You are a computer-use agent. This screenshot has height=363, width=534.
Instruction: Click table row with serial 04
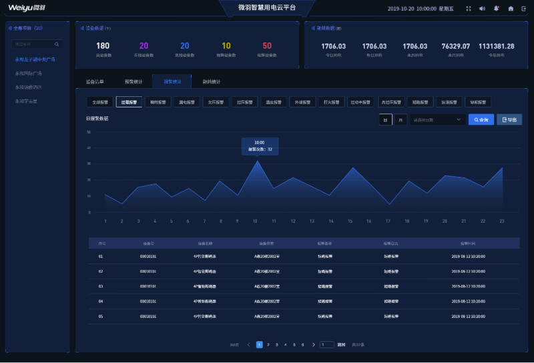(x=304, y=302)
